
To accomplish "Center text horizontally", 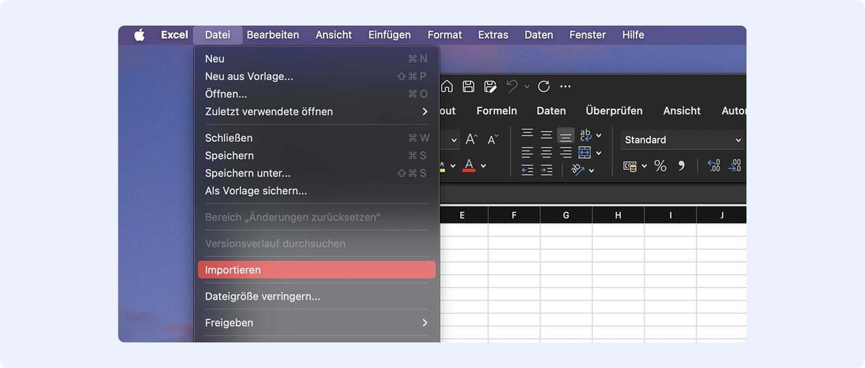I will click(x=546, y=153).
